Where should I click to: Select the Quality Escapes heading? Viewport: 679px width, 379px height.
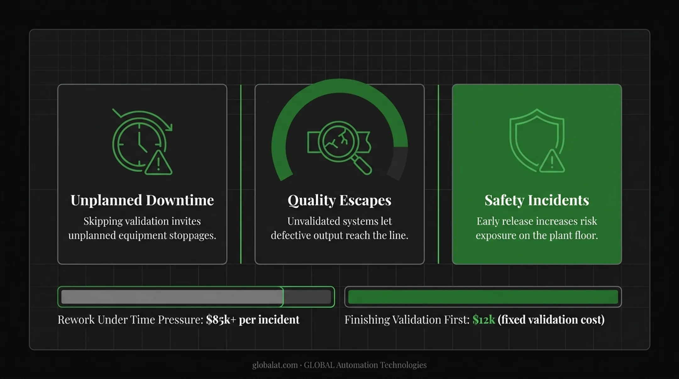(x=339, y=200)
